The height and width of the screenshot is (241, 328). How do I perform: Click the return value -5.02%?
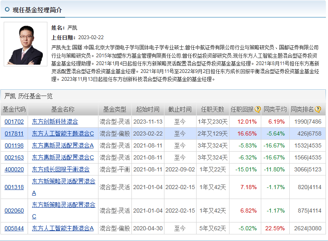click(x=248, y=228)
